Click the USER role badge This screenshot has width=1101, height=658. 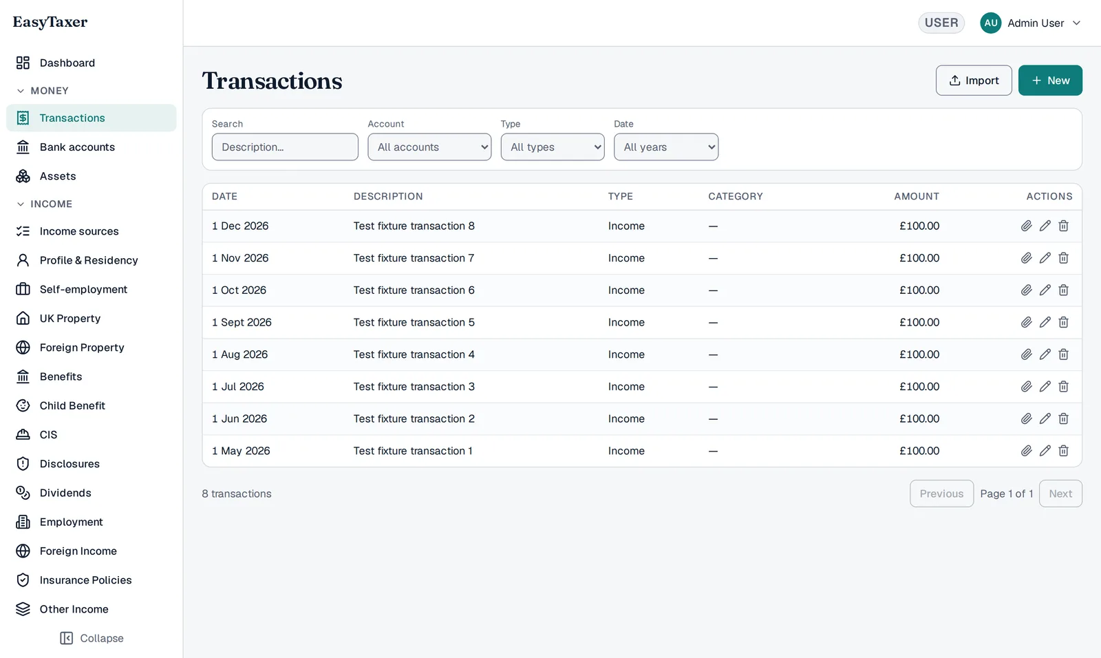point(941,23)
